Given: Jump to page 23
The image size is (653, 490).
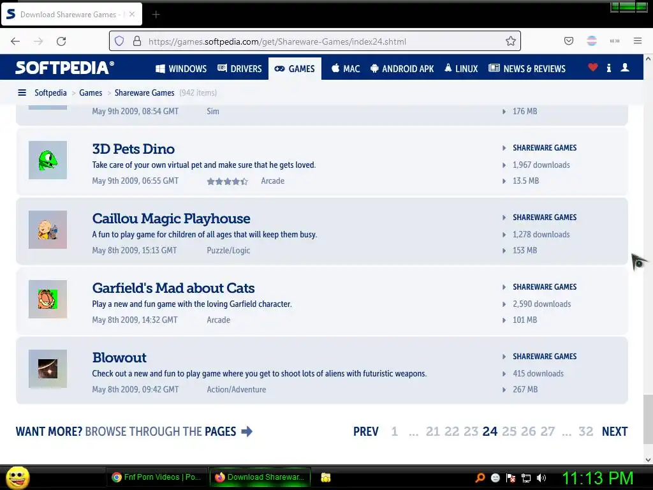Looking at the screenshot, I should [x=471, y=431].
